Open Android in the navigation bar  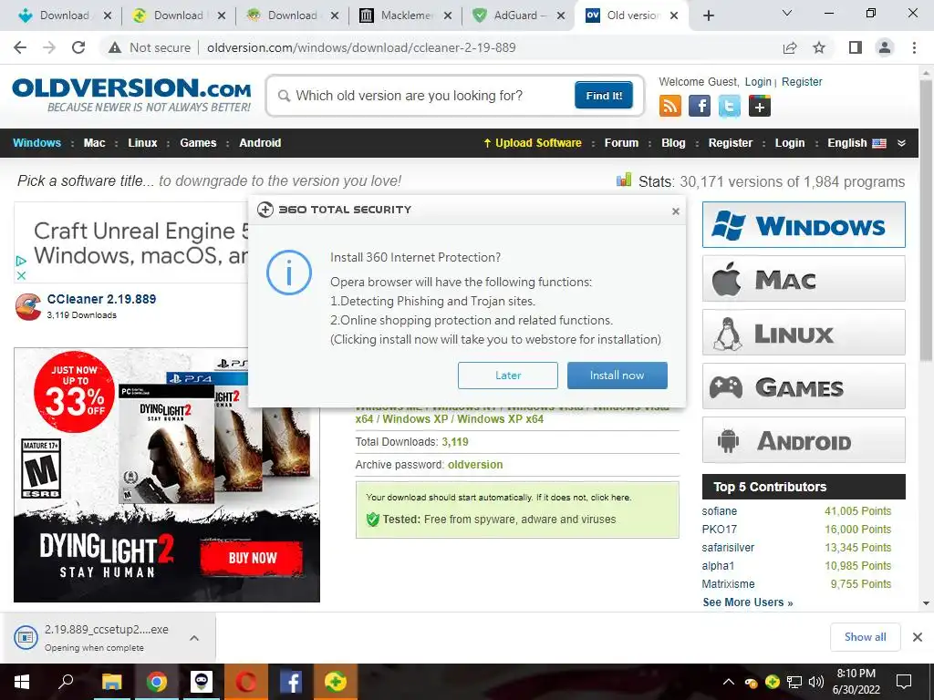tap(260, 143)
